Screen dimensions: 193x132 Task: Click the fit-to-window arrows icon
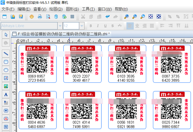[150, 16]
